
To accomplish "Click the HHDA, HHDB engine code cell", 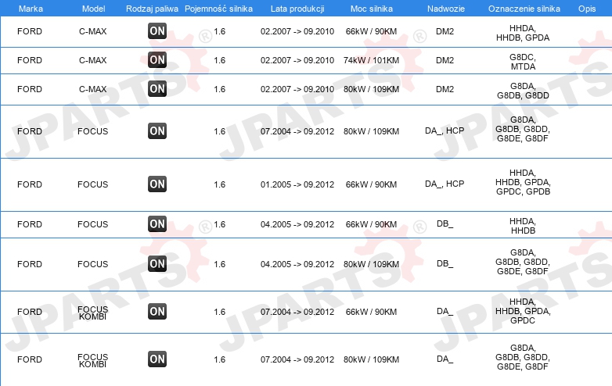I will (x=523, y=226).
